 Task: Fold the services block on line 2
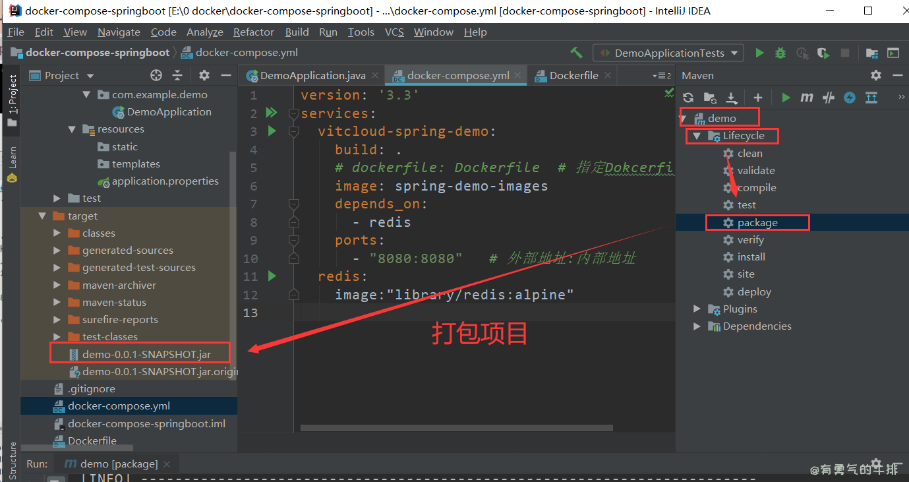click(294, 113)
